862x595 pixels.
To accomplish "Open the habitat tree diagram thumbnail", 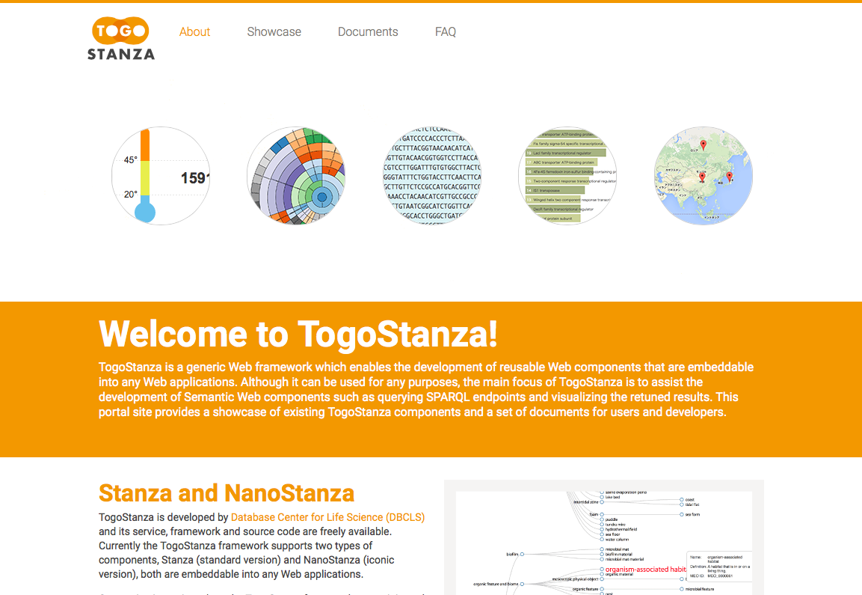I will coord(603,538).
